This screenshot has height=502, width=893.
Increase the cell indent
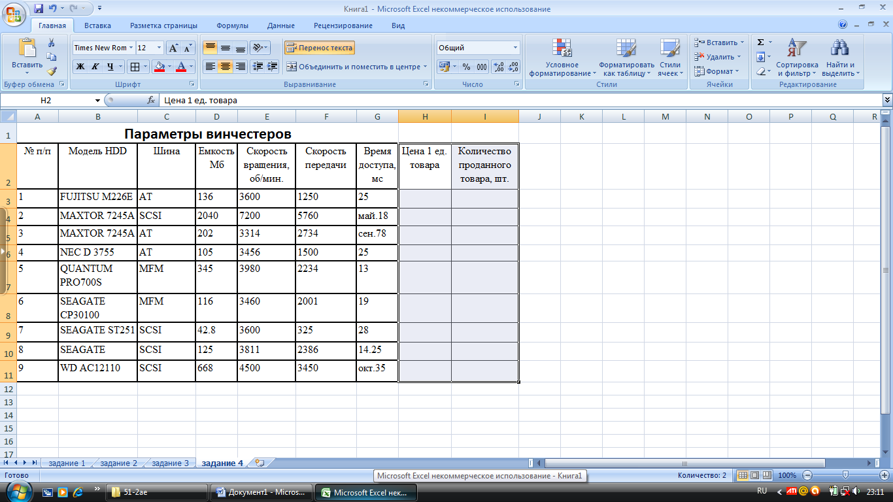[273, 66]
